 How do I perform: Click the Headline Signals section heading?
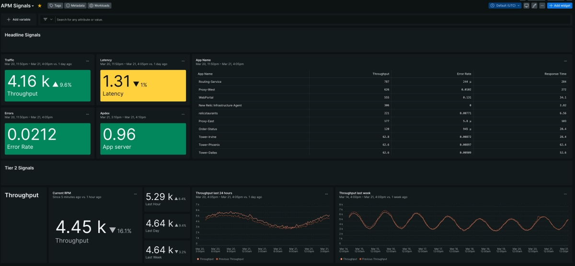(x=23, y=35)
